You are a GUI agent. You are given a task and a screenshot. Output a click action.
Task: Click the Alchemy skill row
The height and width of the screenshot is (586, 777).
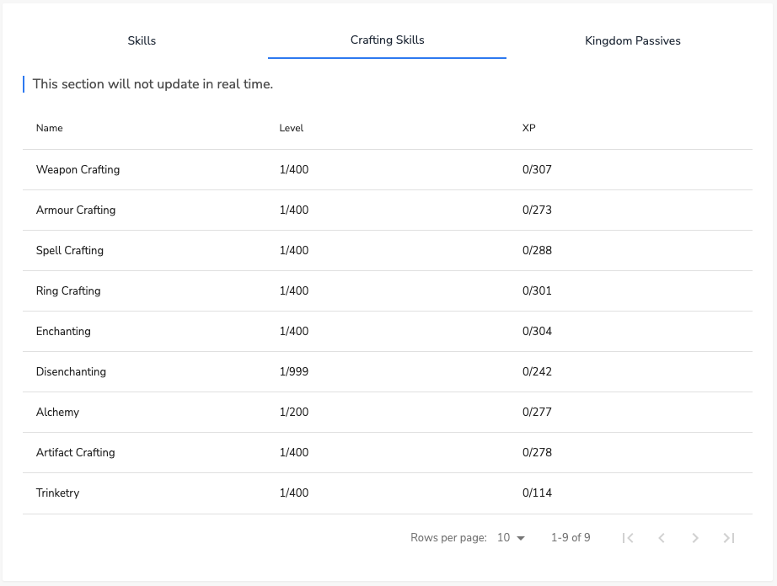coord(388,413)
